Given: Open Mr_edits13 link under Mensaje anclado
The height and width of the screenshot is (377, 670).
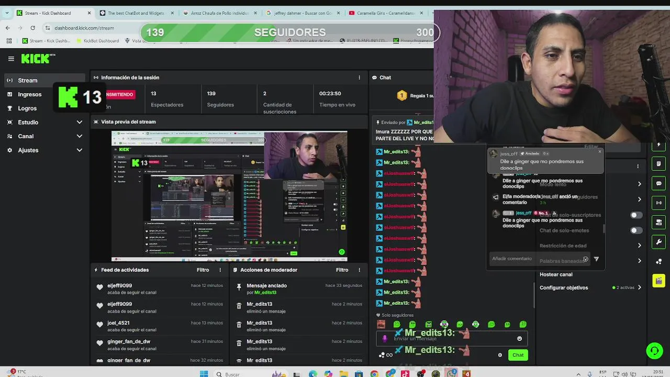Looking at the screenshot, I should click(265, 293).
